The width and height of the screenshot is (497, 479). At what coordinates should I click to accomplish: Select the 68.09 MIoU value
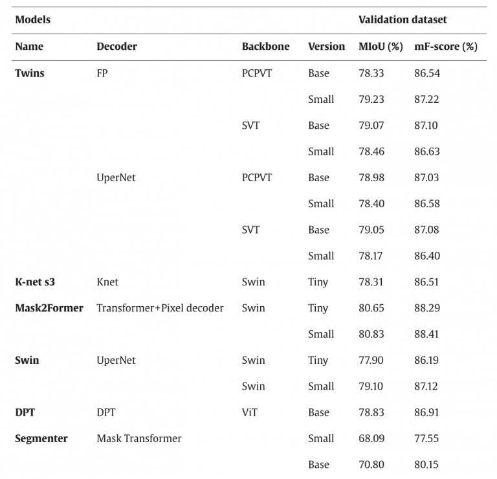(x=371, y=439)
